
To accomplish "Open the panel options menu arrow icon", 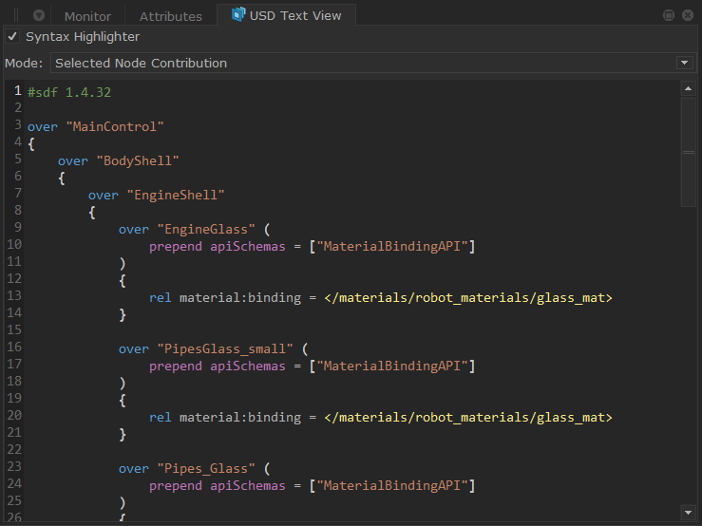I will [38, 15].
